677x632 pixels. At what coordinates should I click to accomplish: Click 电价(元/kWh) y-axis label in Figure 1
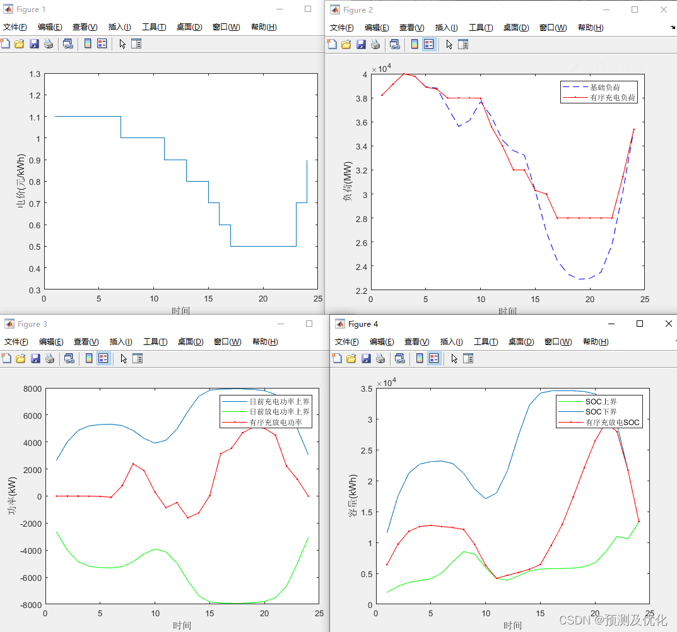pos(21,181)
